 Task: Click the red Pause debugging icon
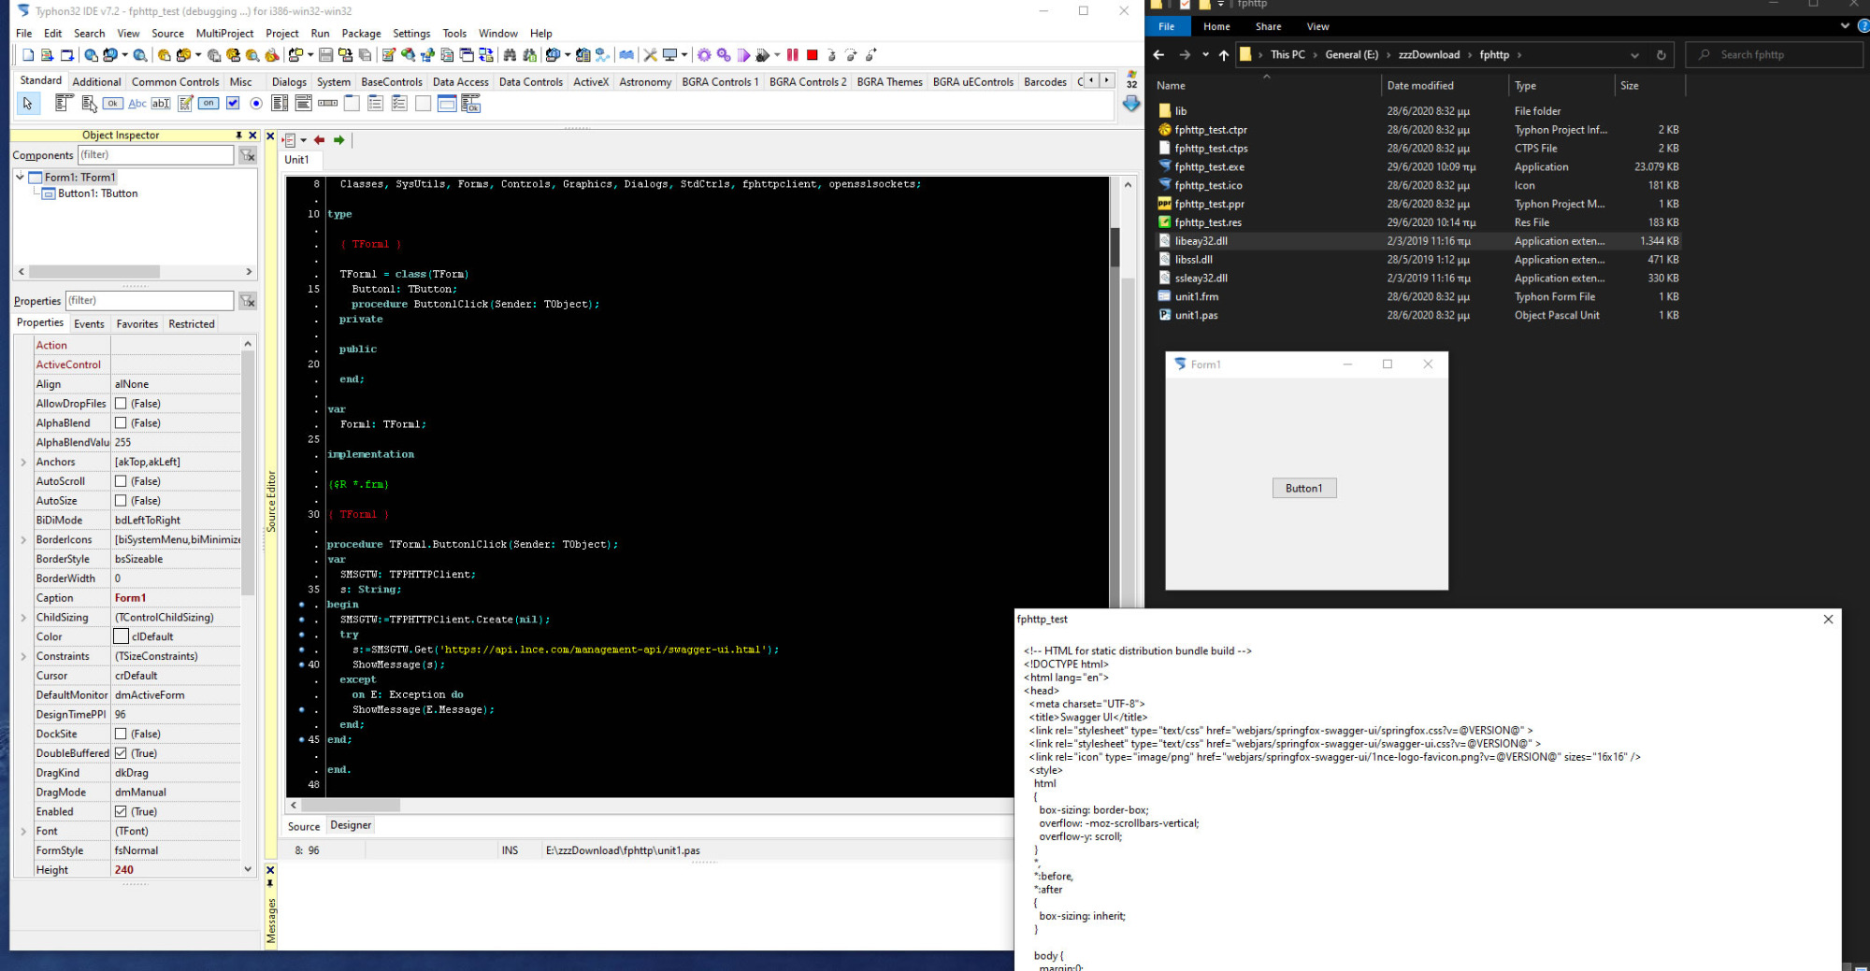coord(792,55)
